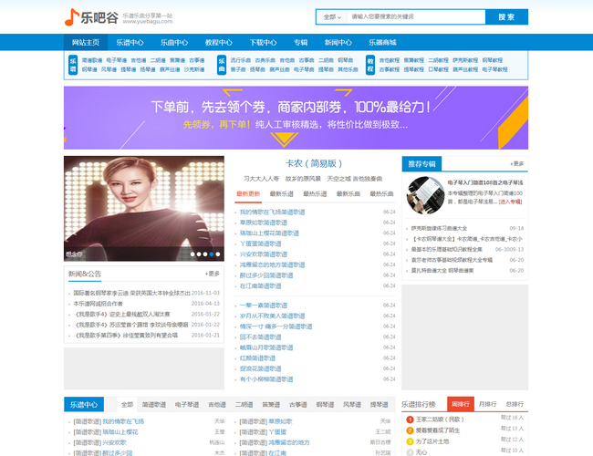Open the 天空之城 吉他独奏曲 link
The image size is (593, 456).
click(354, 179)
